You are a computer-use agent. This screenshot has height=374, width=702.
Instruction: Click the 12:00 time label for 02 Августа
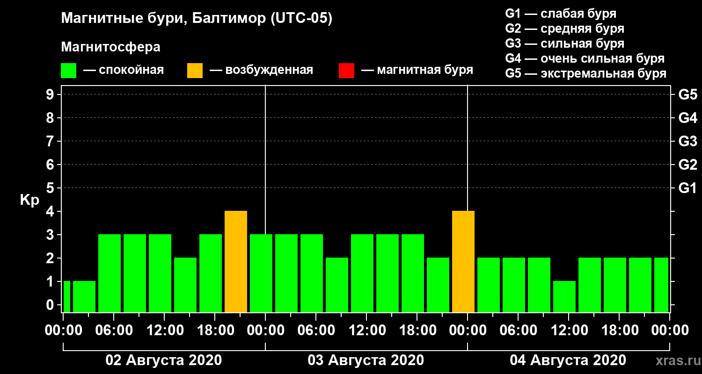[164, 331]
